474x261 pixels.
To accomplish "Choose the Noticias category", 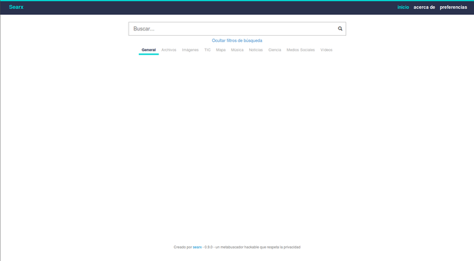I will pos(256,50).
